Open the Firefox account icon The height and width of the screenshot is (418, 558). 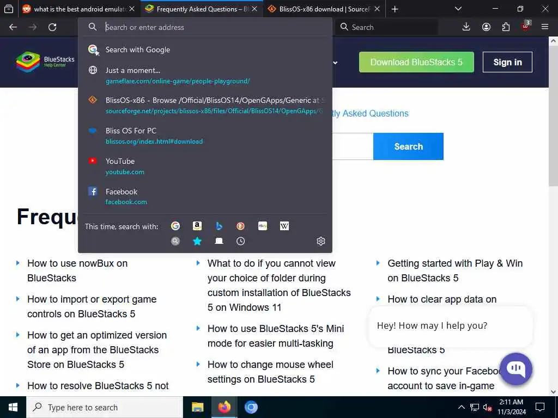[486, 27]
